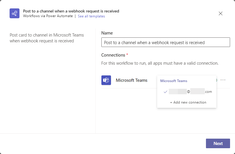Open See all templates link

(x=91, y=16)
